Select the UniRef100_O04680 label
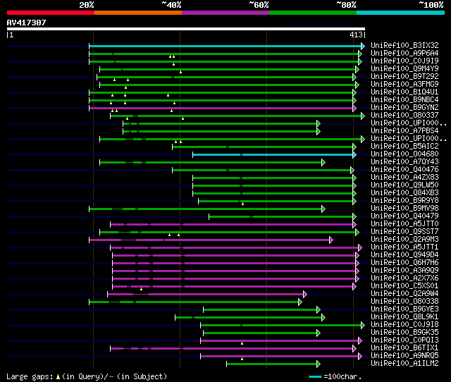 click(x=404, y=154)
